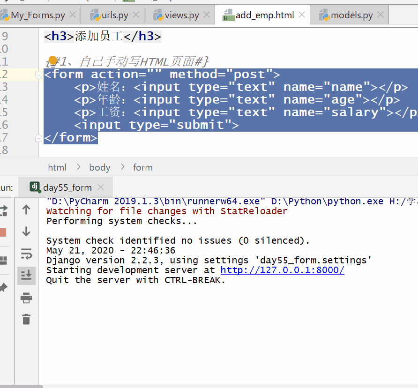Click the 'May 21, 2020 - 22:46:36' line

click(111, 250)
